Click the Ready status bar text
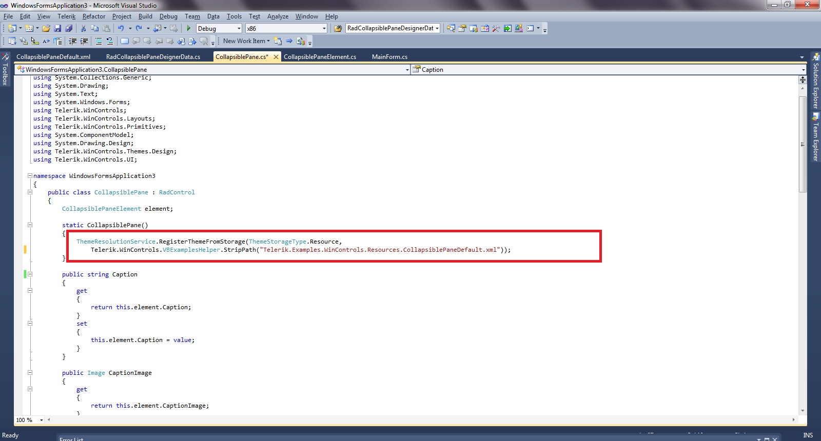Image resolution: width=821 pixels, height=441 pixels. [10, 435]
